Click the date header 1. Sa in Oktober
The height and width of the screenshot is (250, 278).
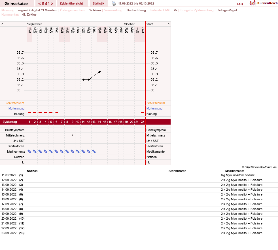[137, 30]
